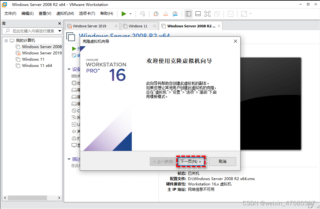Click the Unity mode toolbar icon
Screen dimensions: 320x209
217,14
